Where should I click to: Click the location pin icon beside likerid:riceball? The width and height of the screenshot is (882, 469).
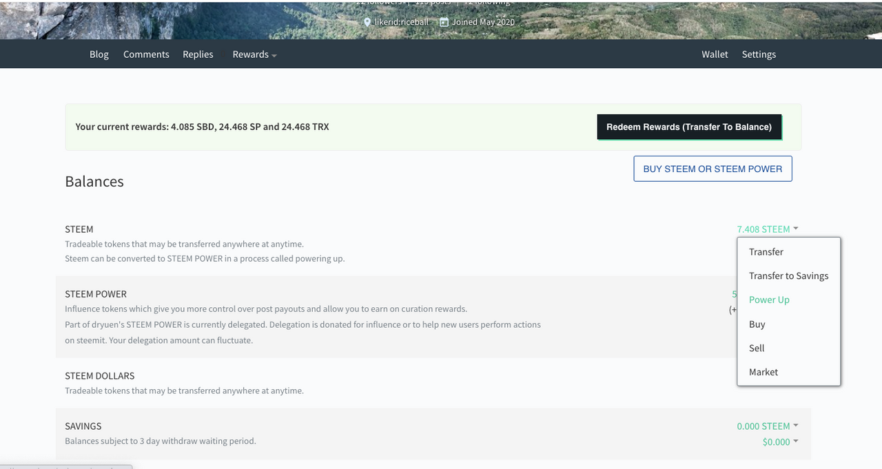click(368, 22)
